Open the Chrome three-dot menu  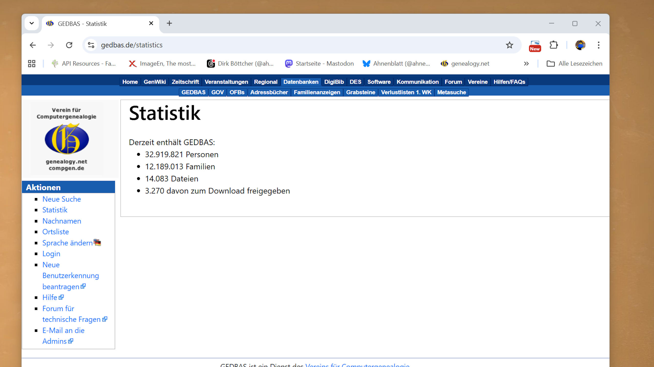pos(599,45)
